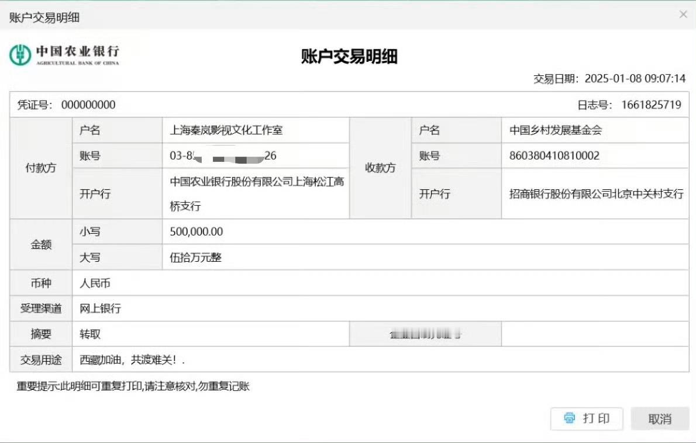Viewport: 696px width, 443px height.
Task: Select the 日志号 value 1661825719
Action: point(651,105)
